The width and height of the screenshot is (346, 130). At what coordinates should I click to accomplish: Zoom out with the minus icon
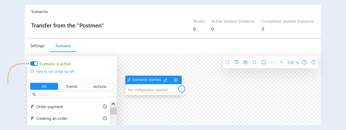[x=272, y=62]
